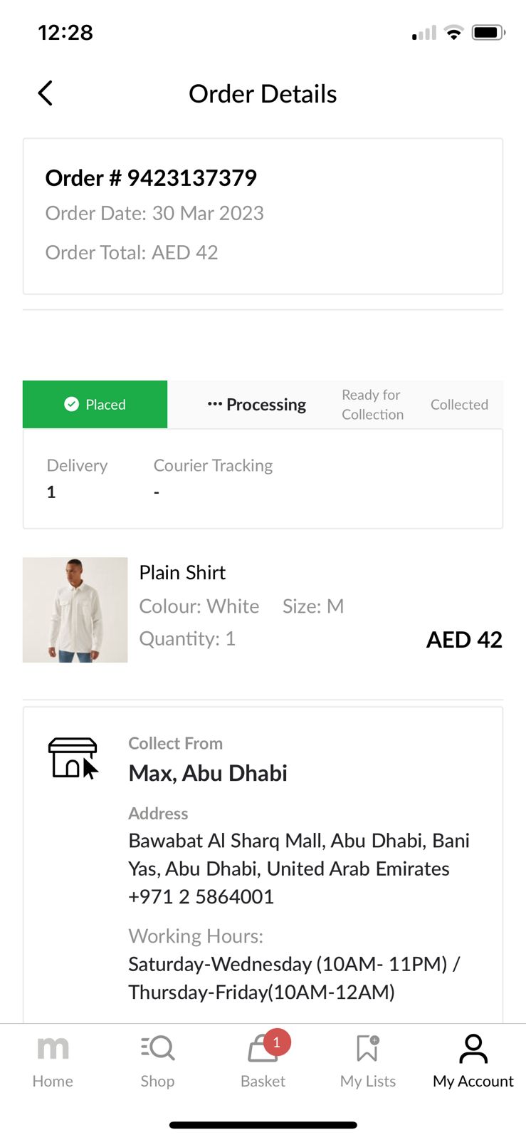Tap the store collection icon
The height and width of the screenshot is (1140, 526).
pos(73,757)
